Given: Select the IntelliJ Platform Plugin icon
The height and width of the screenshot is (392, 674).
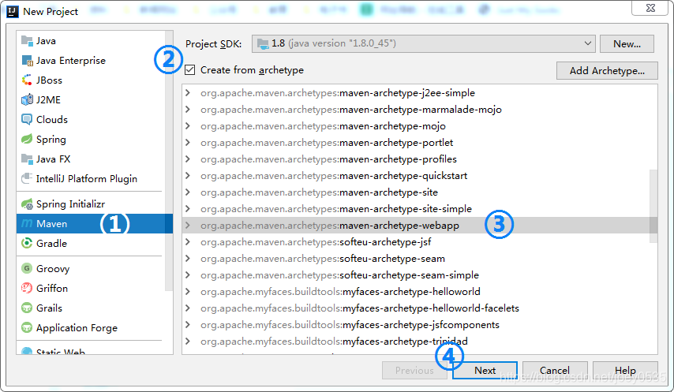Looking at the screenshot, I should click(x=27, y=178).
